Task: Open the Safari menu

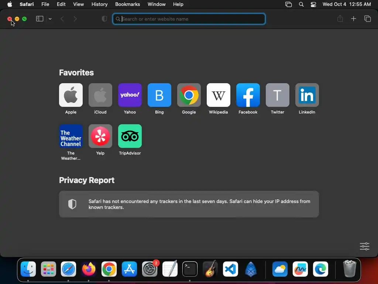Action: pos(27,4)
